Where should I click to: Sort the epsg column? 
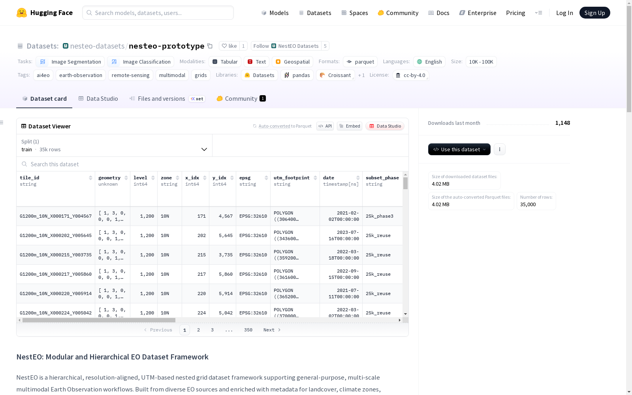point(266,178)
